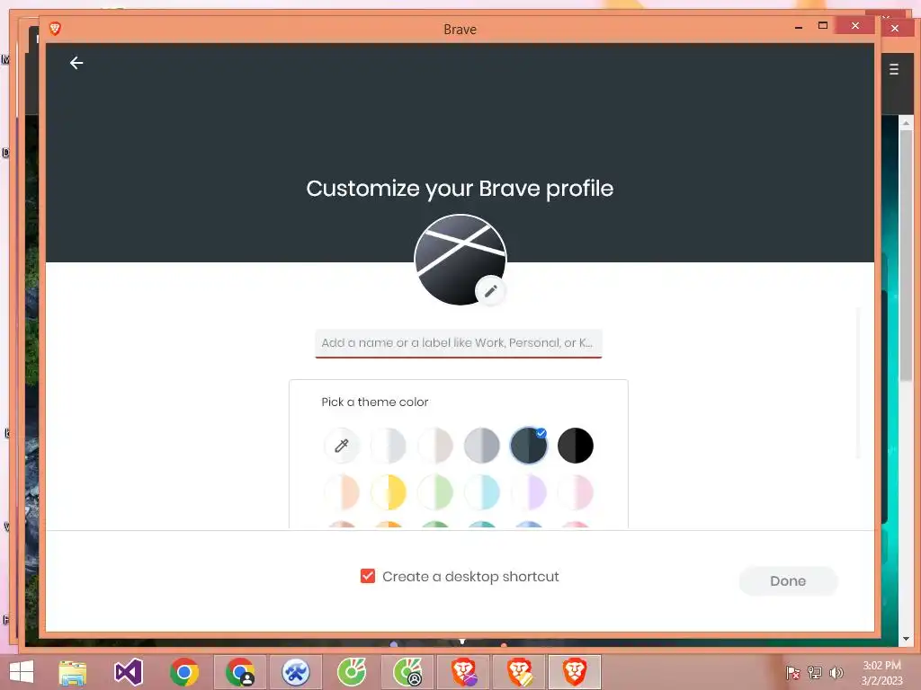Choose the light pink theme color
This screenshot has width=921, height=690.
pos(575,492)
